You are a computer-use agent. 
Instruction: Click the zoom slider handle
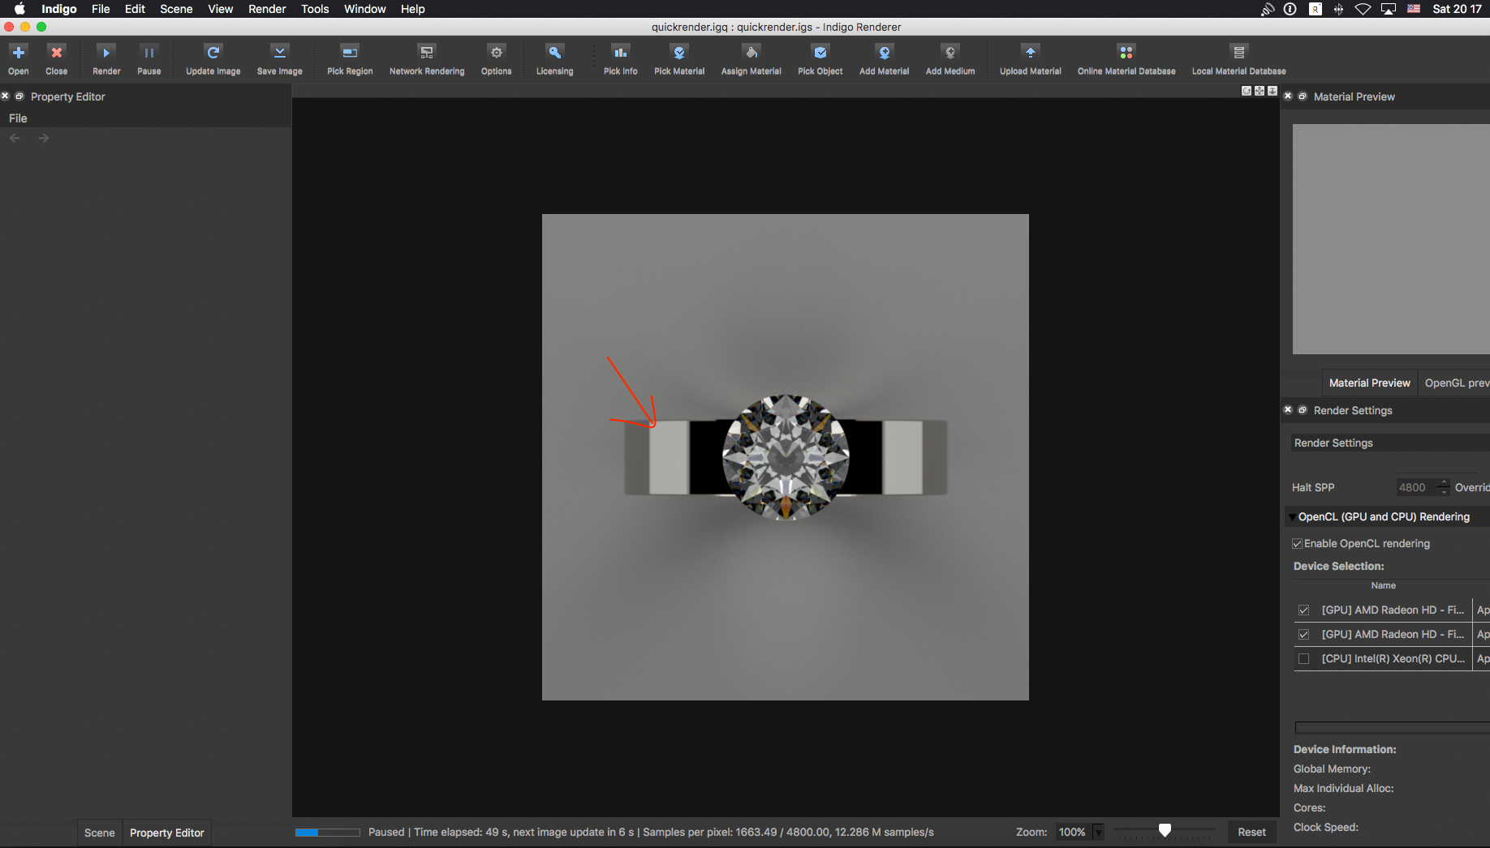pos(1165,830)
